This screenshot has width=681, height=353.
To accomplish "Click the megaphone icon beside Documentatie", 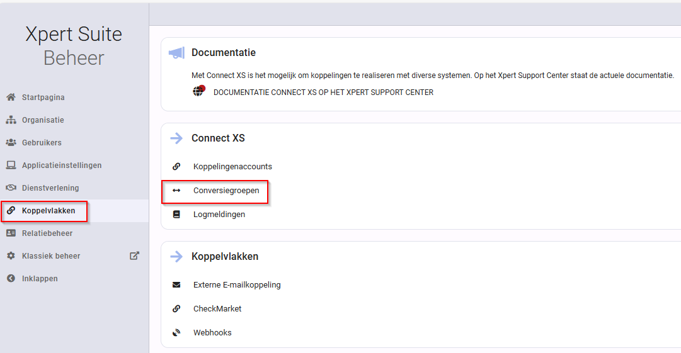I will point(177,53).
